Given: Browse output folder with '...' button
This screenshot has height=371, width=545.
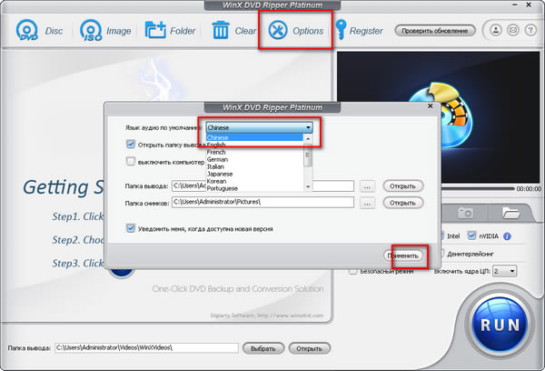Looking at the screenshot, I should (367, 186).
